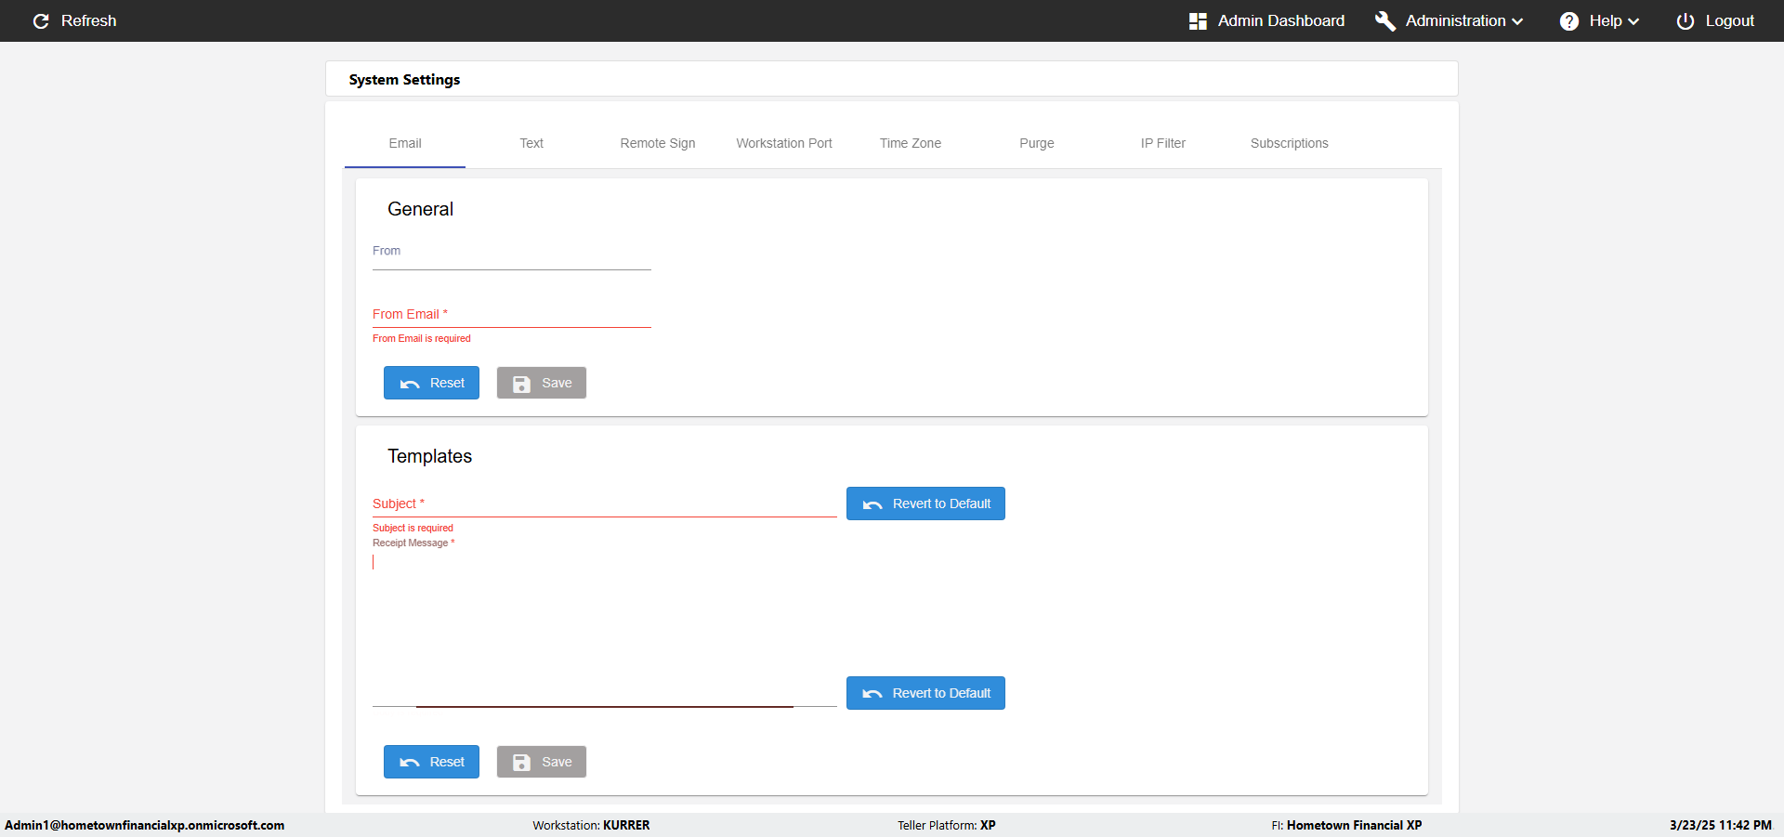Image resolution: width=1784 pixels, height=837 pixels.
Task: Revert the Subject to default
Action: click(x=925, y=504)
